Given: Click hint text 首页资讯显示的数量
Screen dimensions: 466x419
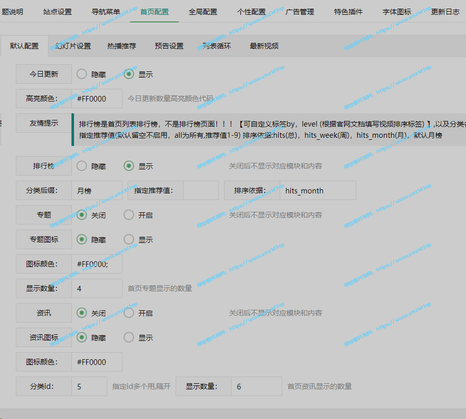Looking at the screenshot, I should pyautogui.click(x=320, y=386).
